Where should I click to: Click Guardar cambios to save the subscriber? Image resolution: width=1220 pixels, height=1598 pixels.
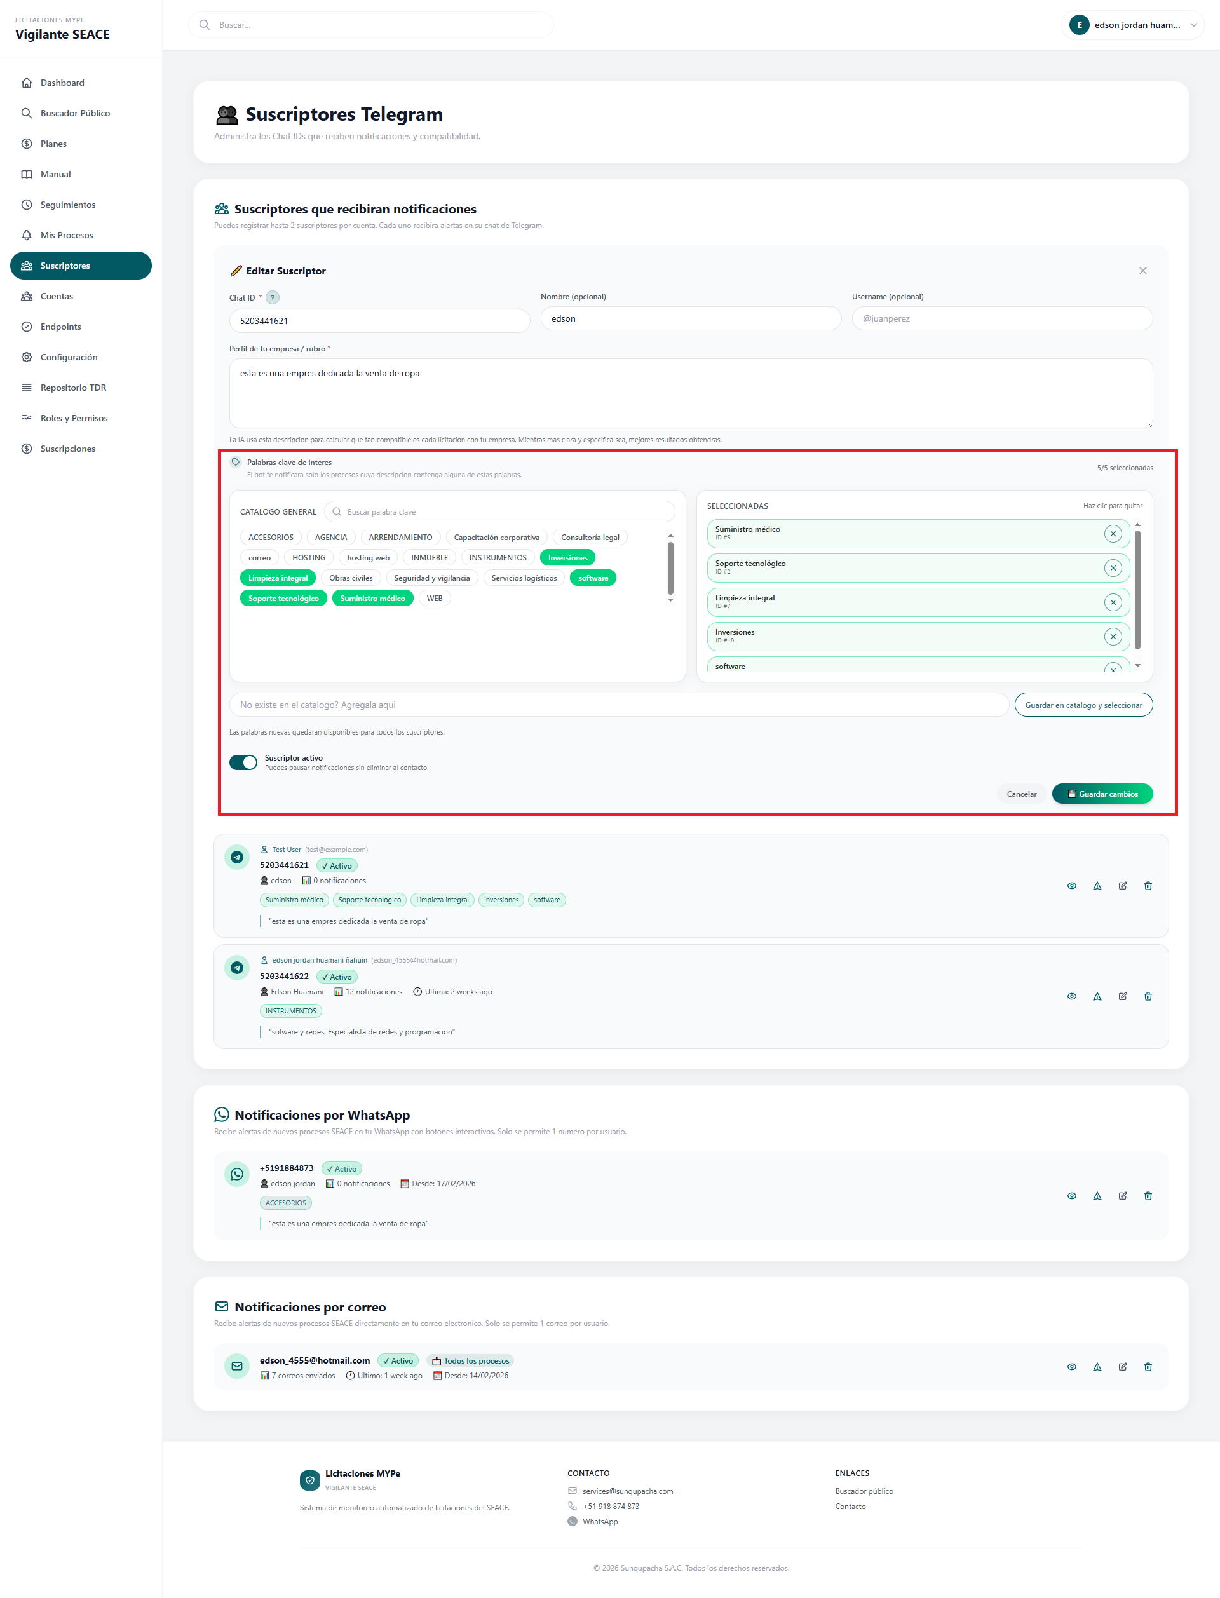(1102, 794)
